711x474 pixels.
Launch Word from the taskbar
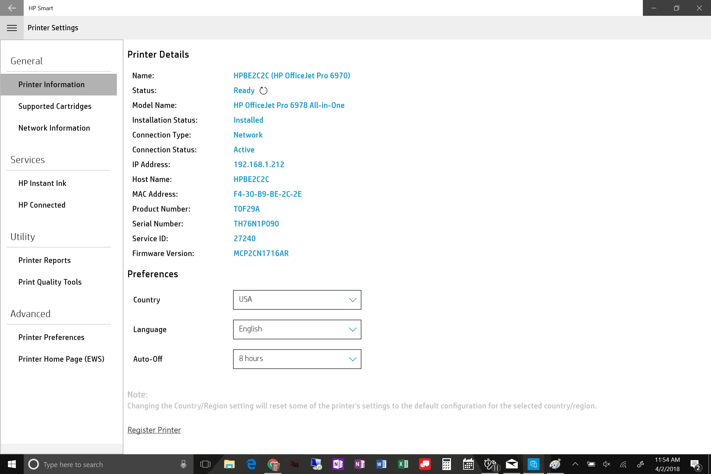(381, 464)
